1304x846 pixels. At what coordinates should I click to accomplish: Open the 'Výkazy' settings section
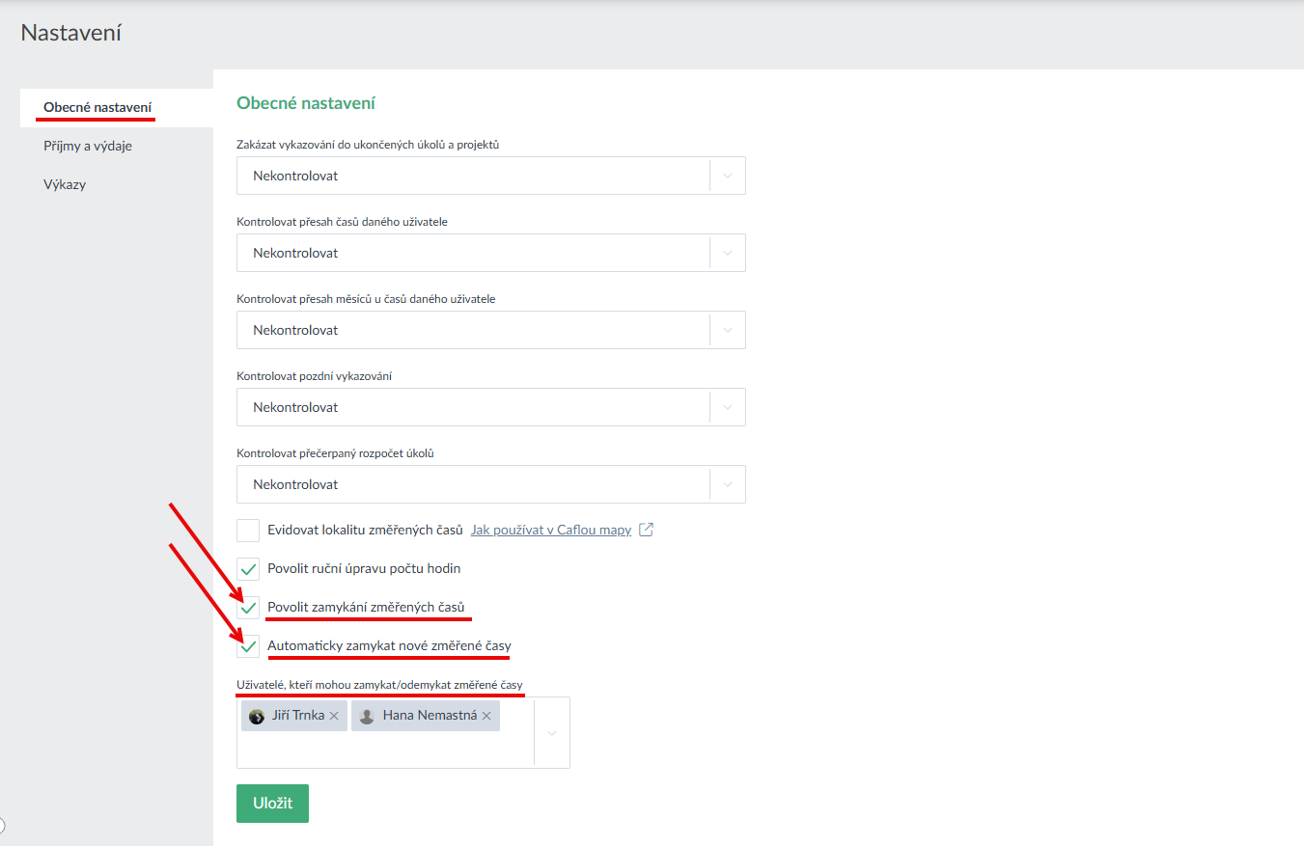pyautogui.click(x=65, y=184)
